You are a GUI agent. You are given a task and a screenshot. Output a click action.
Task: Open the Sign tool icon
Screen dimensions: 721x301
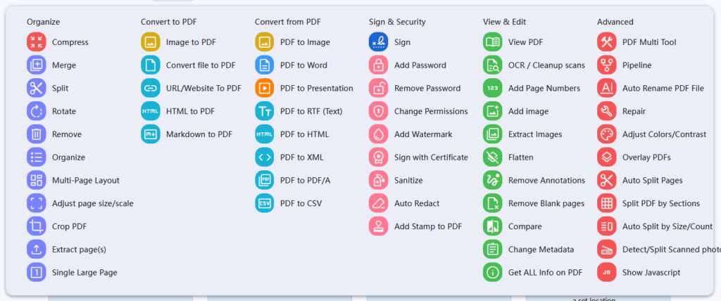point(378,42)
